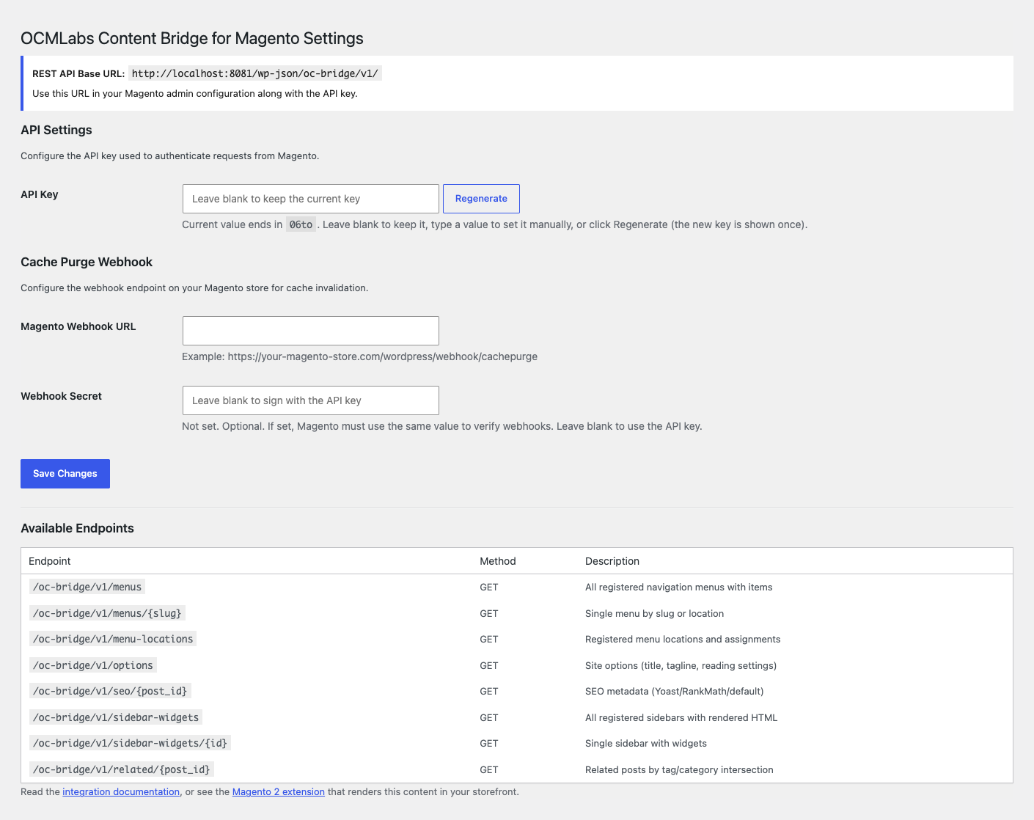Click the Method column header
Viewport: 1034px width, 820px height.
point(498,561)
